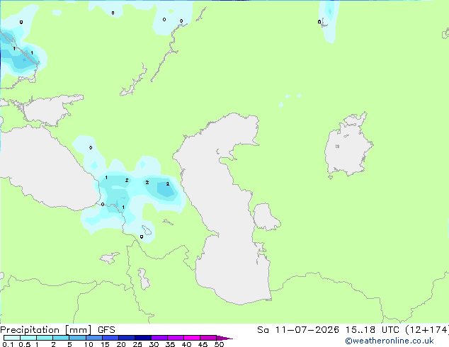449x347 pixels.
Task: Click the '40' legend value label
Action: pos(186,344)
